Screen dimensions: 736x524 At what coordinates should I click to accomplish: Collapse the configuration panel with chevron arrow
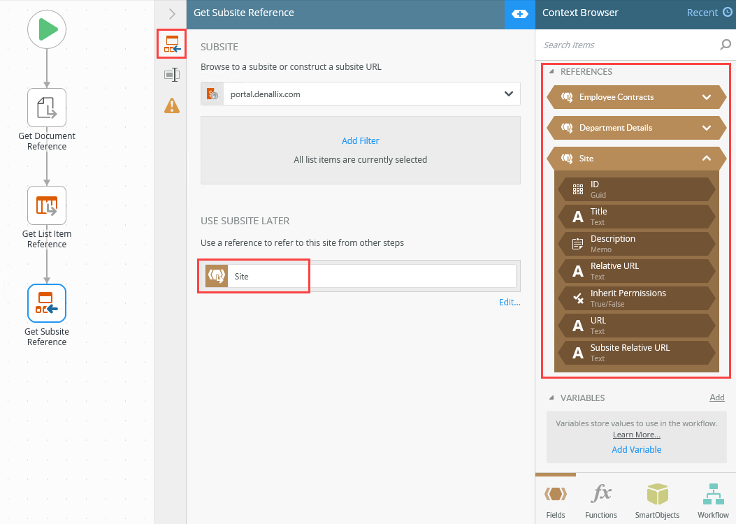pos(172,14)
